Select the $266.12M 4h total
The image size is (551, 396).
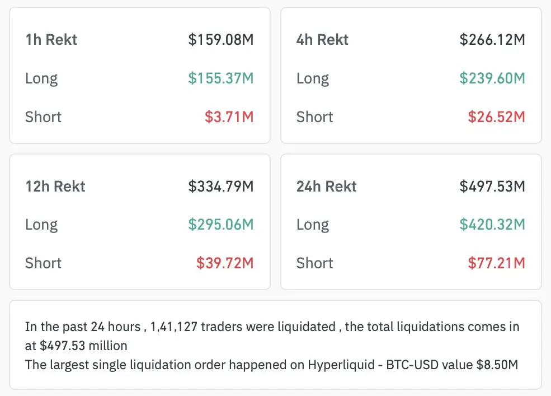(492, 40)
